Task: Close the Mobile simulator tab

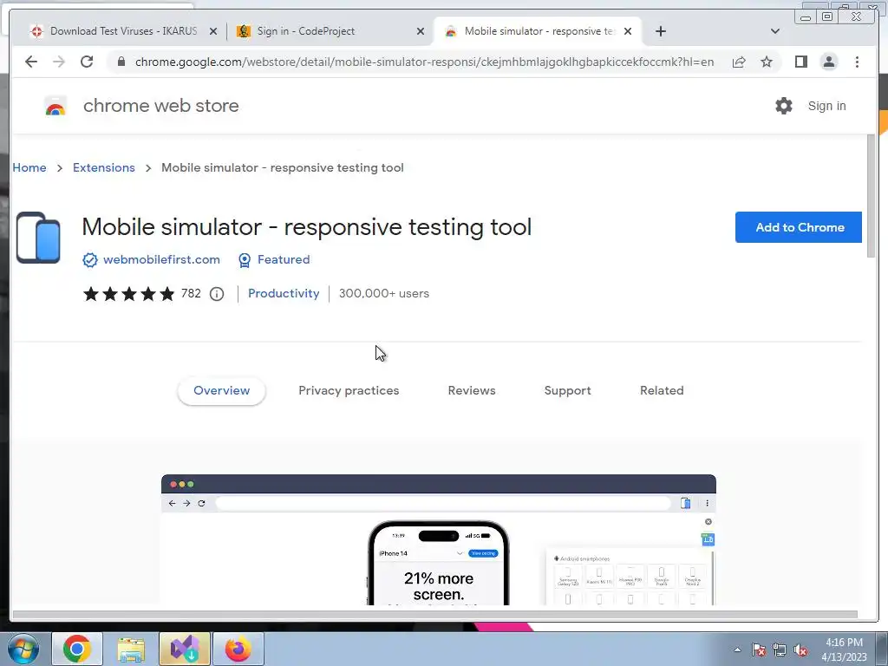Action: (628, 32)
